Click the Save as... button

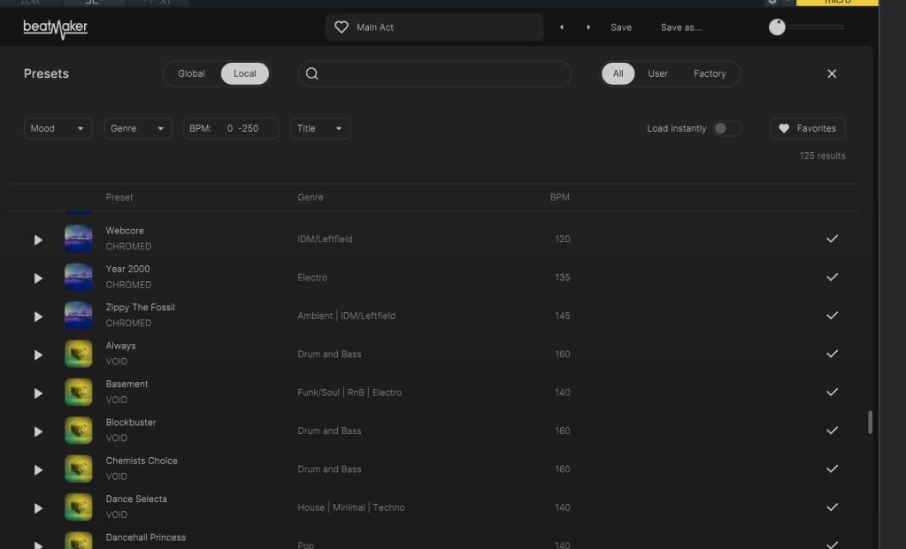pyautogui.click(x=680, y=27)
